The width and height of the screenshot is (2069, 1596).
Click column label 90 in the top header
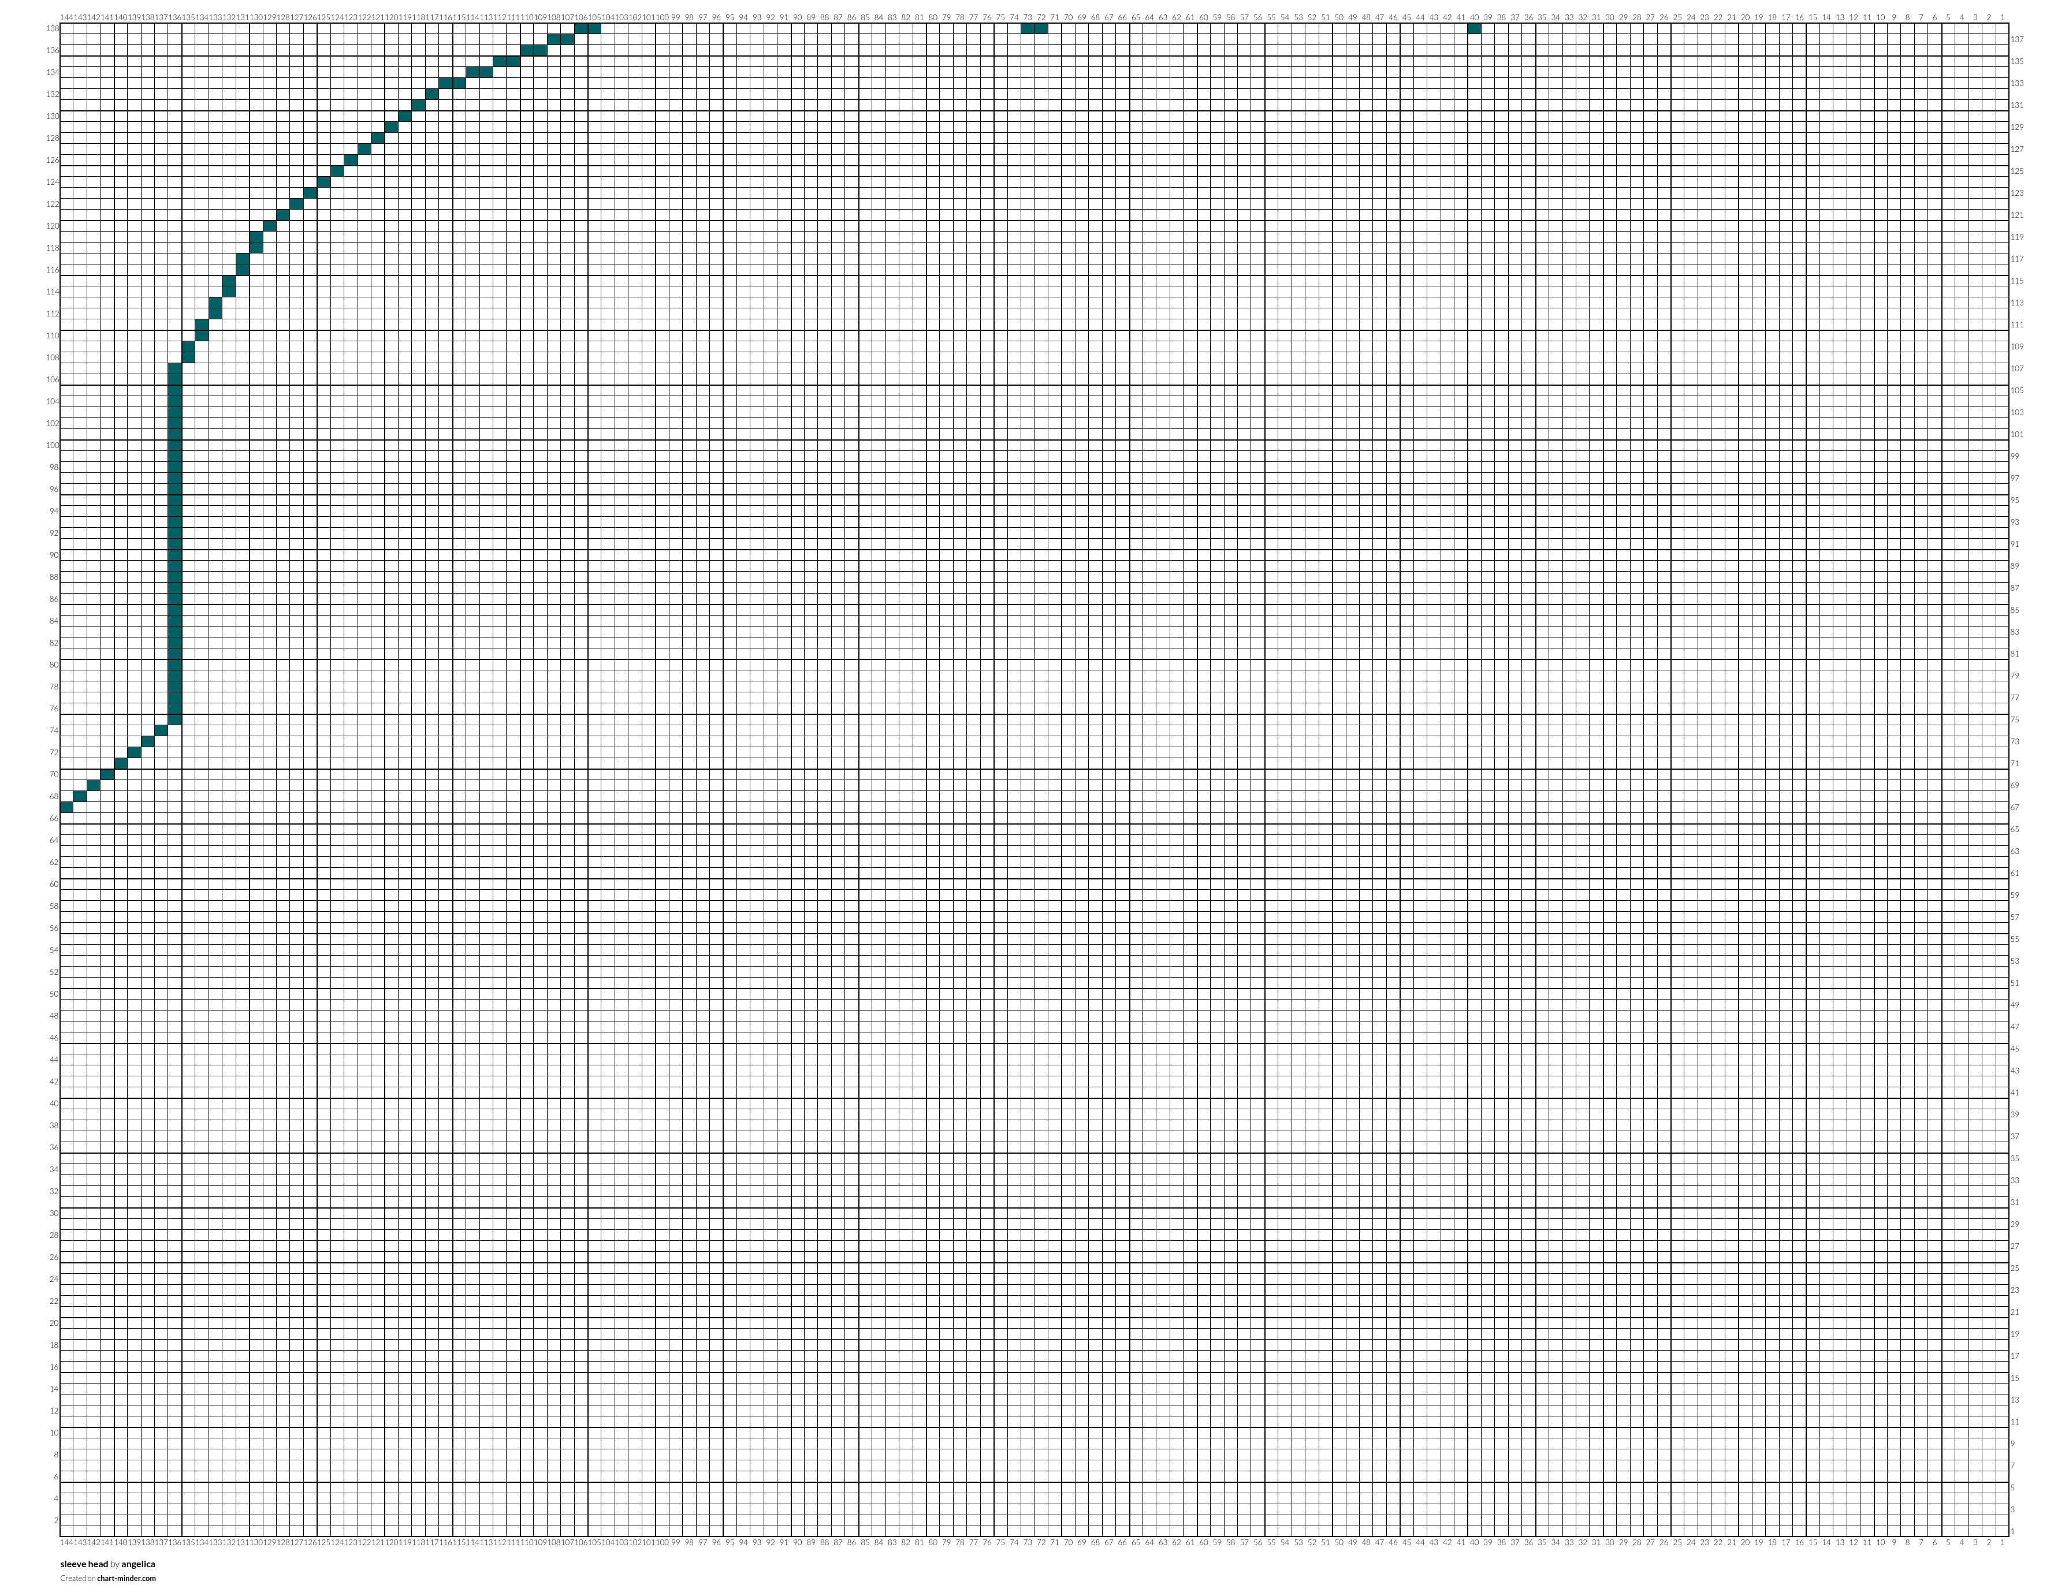[x=798, y=17]
